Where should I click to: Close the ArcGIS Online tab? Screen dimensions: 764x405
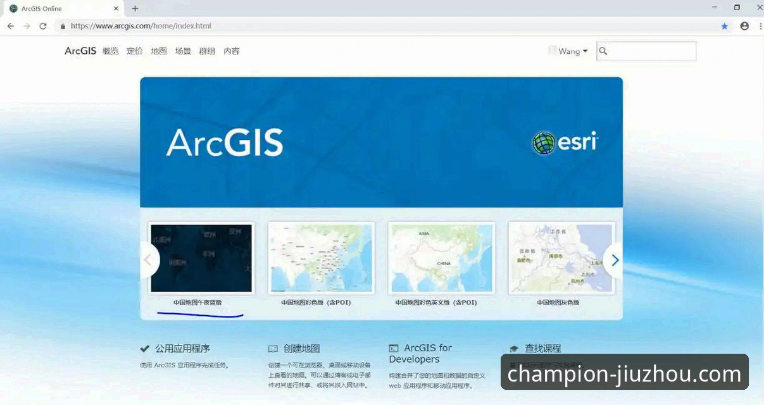116,8
